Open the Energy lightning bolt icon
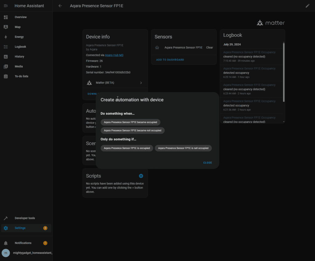 click(6, 37)
